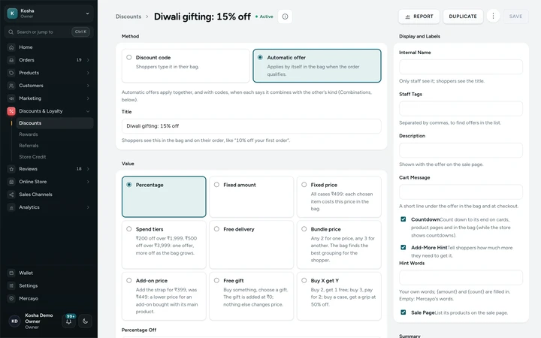This screenshot has width=541, height=338.
Task: Choose the Fixed amount value type
Action: (251, 197)
